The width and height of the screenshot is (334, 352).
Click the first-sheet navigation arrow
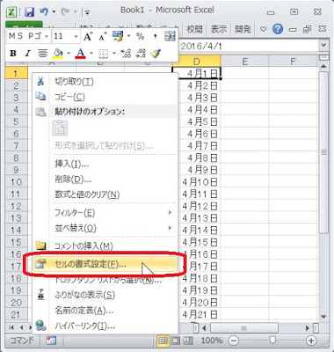(11, 327)
